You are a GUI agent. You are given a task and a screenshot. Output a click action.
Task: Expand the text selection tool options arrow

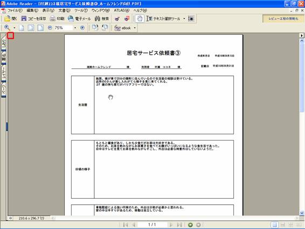point(184,19)
